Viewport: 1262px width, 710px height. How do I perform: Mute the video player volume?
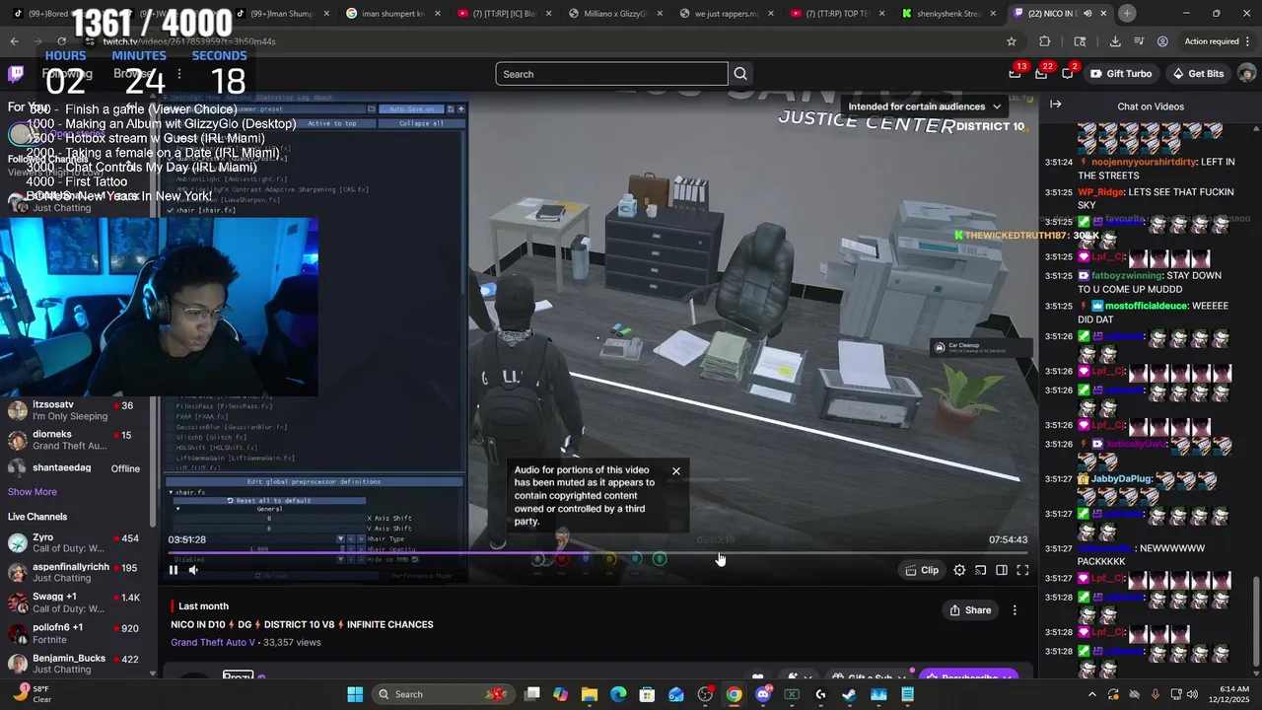[193, 569]
